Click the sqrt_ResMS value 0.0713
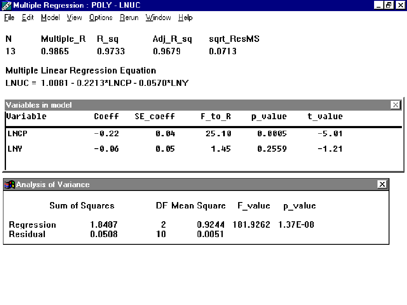407x305 pixels. 223,51
